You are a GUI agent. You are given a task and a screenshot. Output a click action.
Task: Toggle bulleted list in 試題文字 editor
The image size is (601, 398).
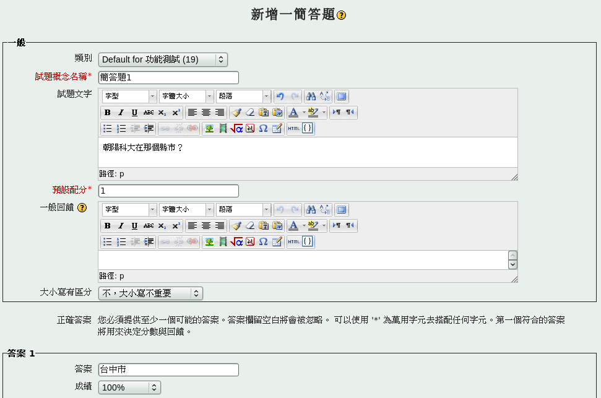[108, 129]
